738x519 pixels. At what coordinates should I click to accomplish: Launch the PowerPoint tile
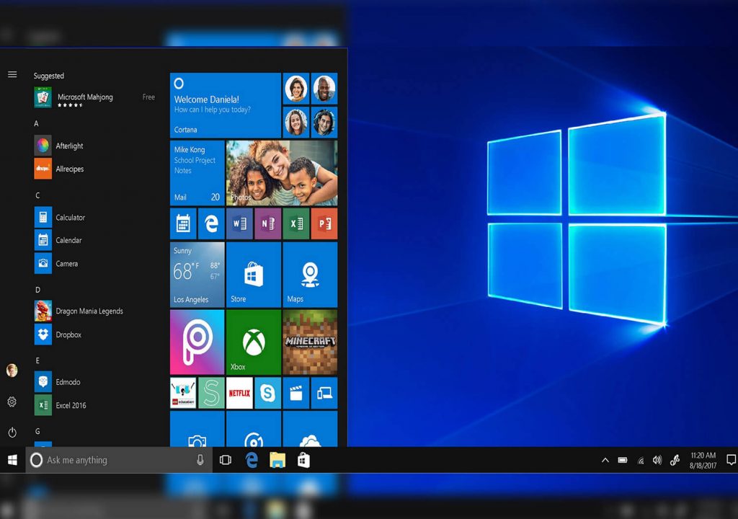[x=324, y=223]
